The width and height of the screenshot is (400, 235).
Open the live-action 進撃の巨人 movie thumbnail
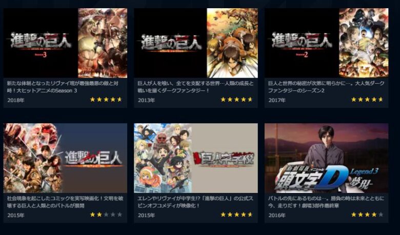point(65,158)
